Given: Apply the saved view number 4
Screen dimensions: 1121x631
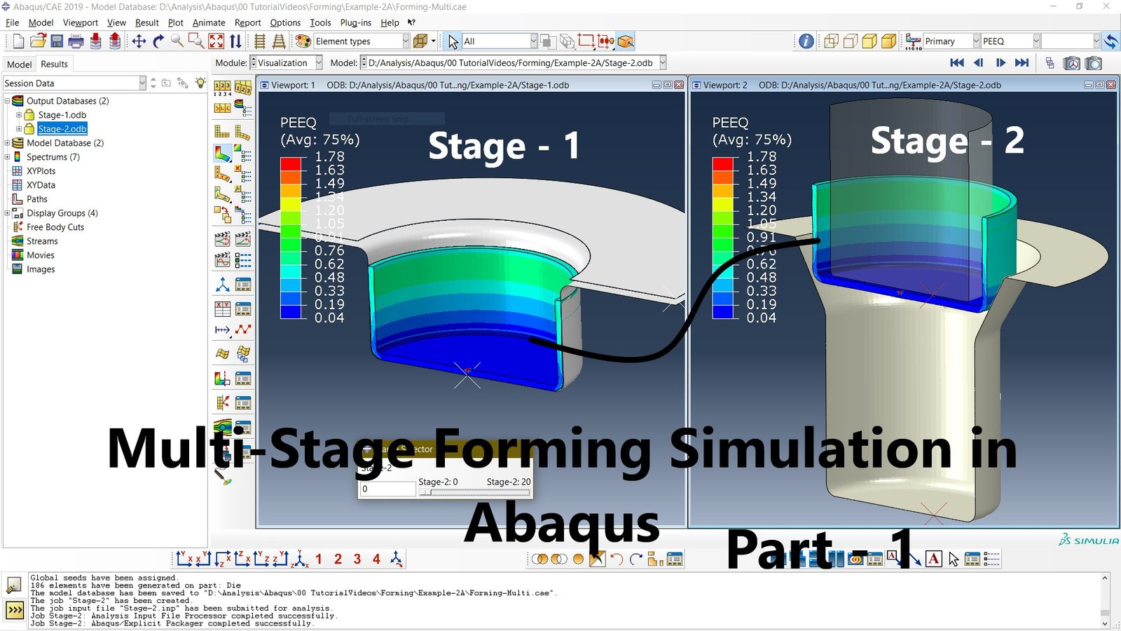Looking at the screenshot, I should [x=376, y=559].
